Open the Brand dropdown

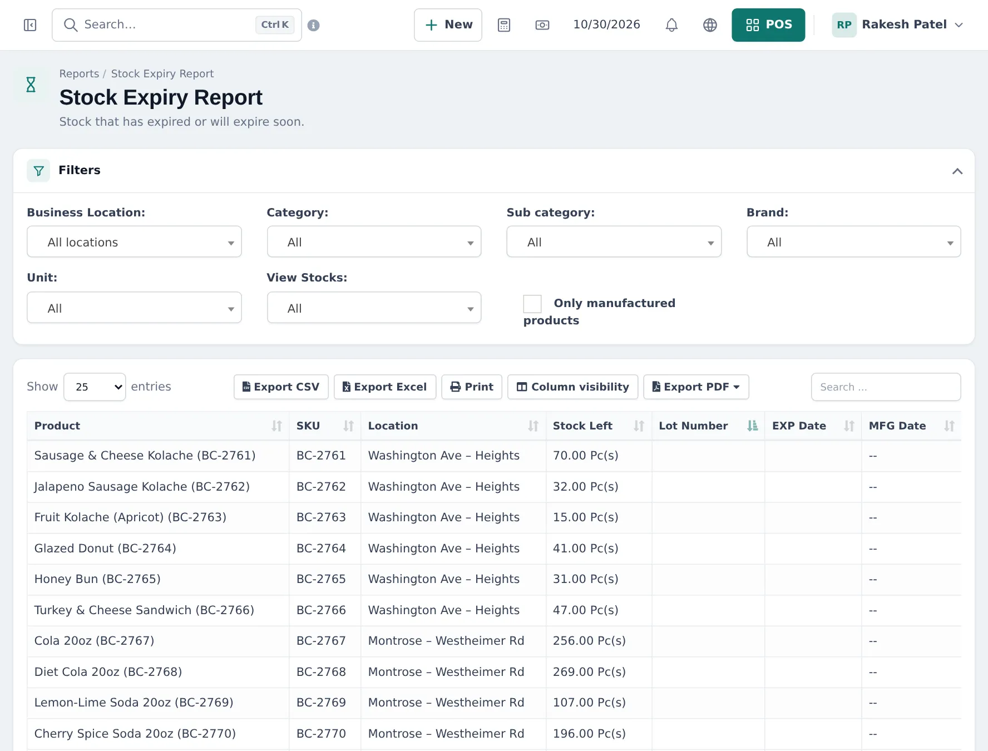[x=853, y=242]
